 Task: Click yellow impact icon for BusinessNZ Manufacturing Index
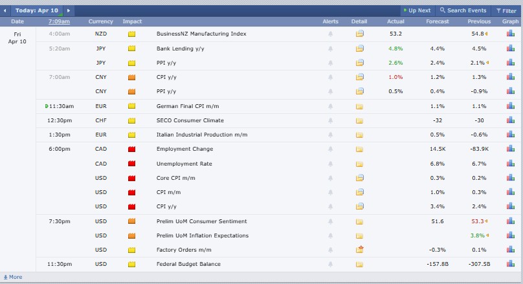pyautogui.click(x=132, y=34)
